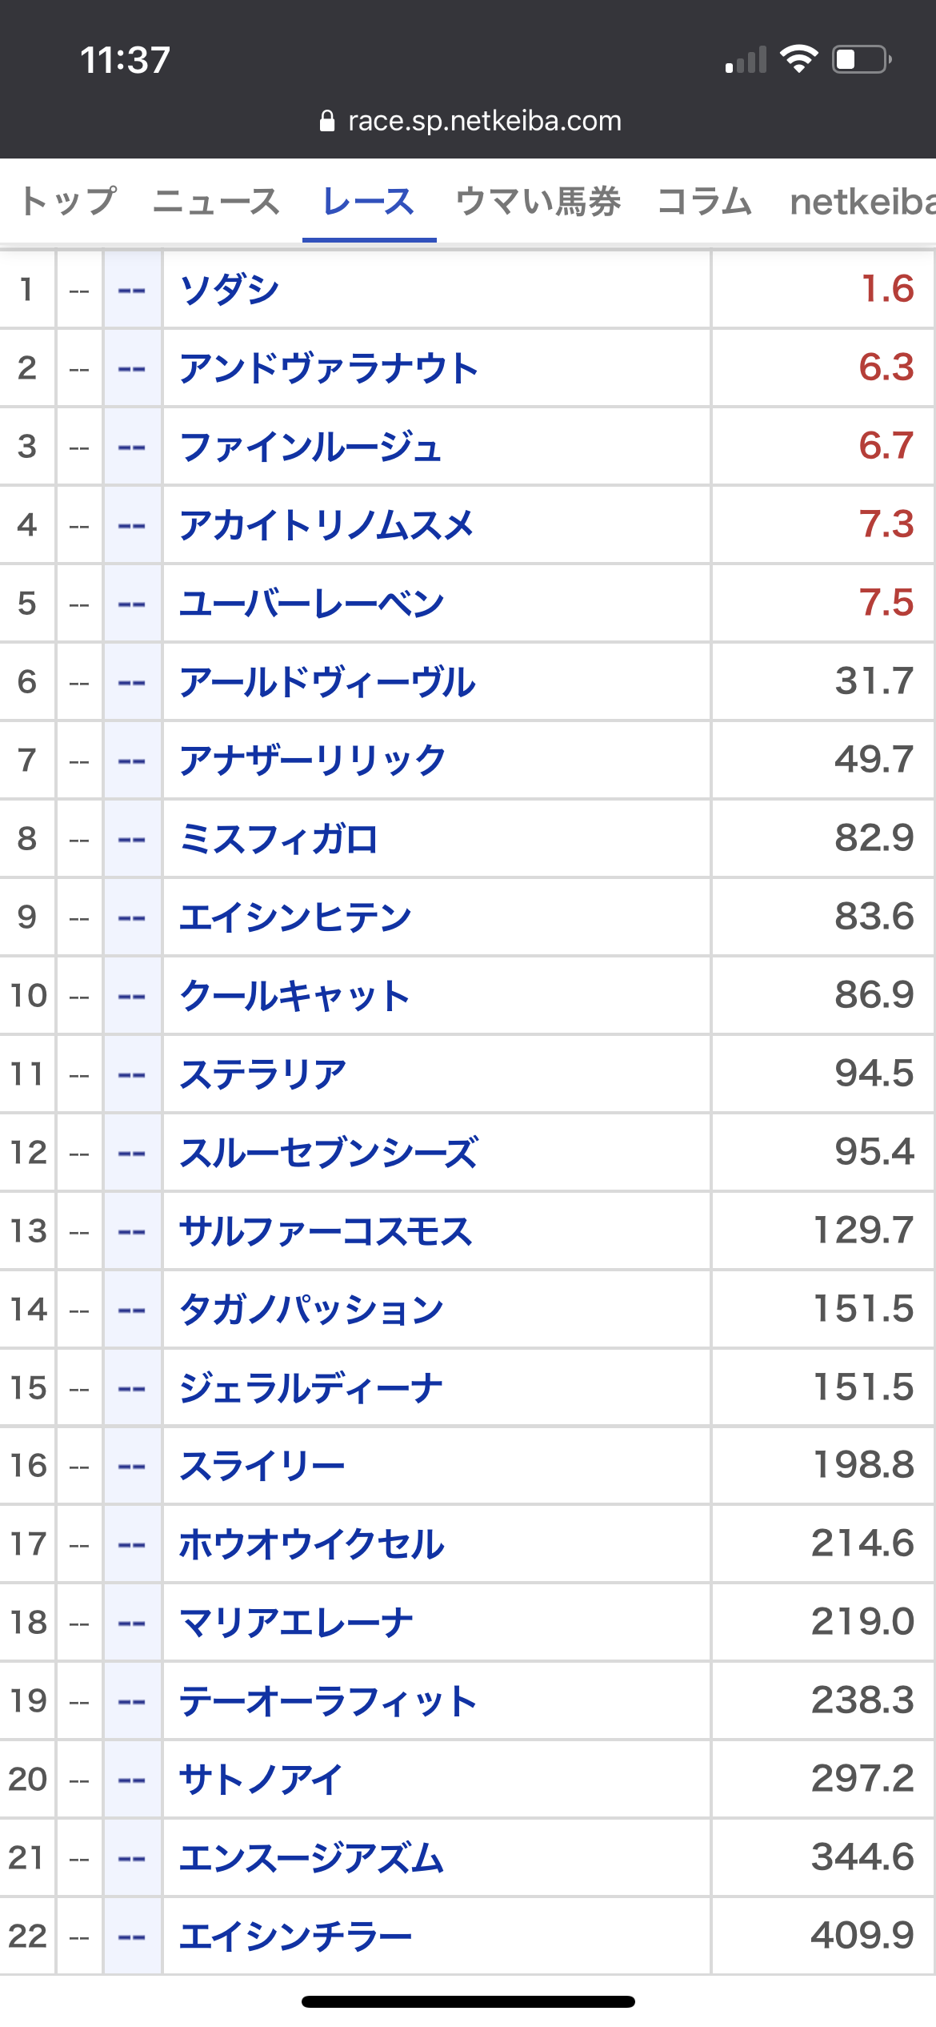Tap the 1.6 odds for ソダシ
This screenshot has width=936, height=2027.
(887, 289)
